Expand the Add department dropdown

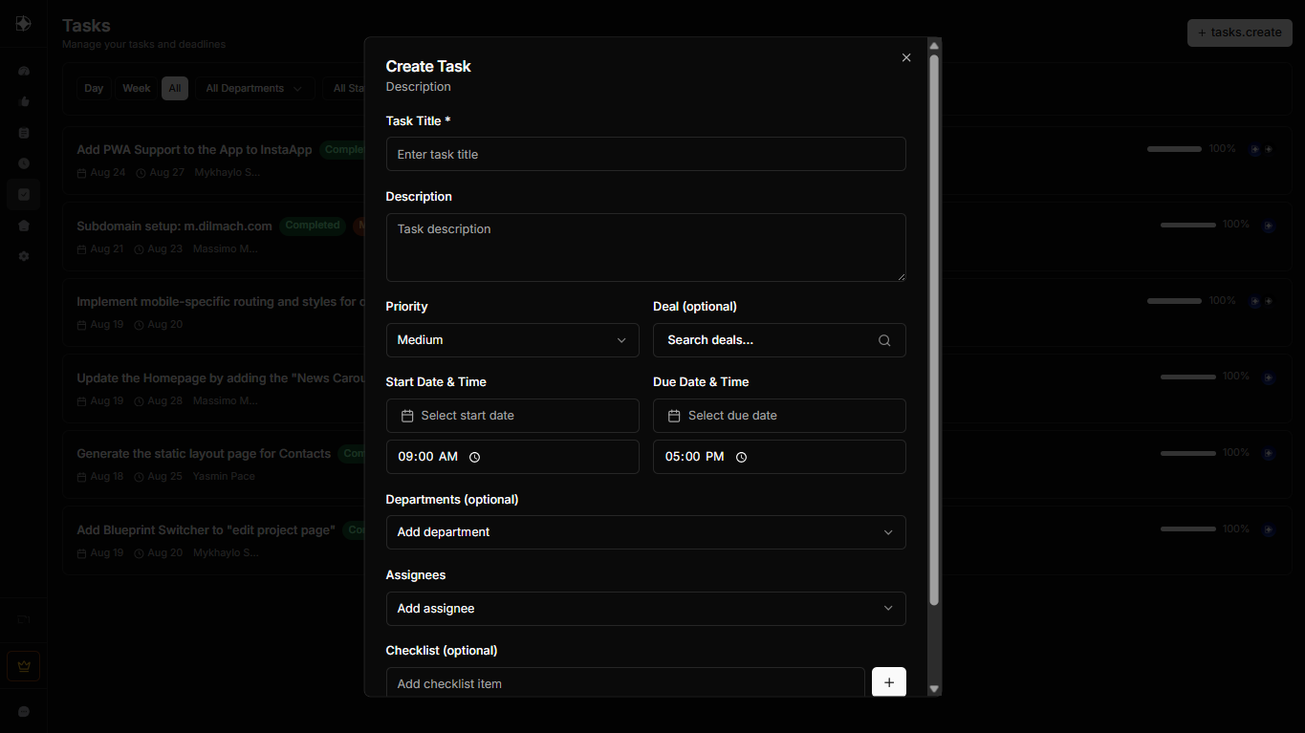click(x=645, y=532)
